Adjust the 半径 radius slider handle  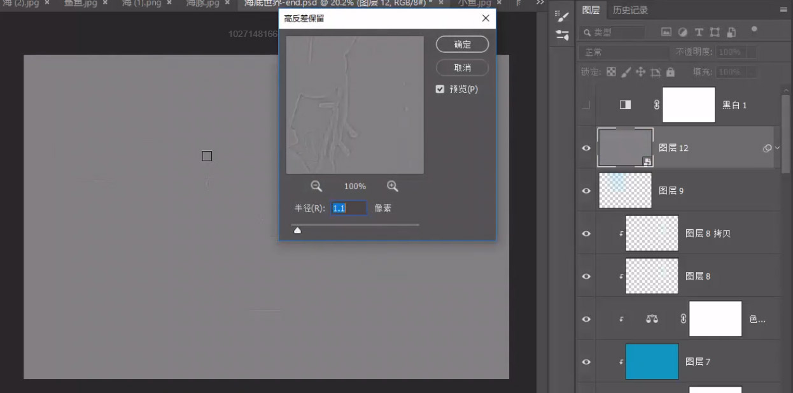pos(297,231)
